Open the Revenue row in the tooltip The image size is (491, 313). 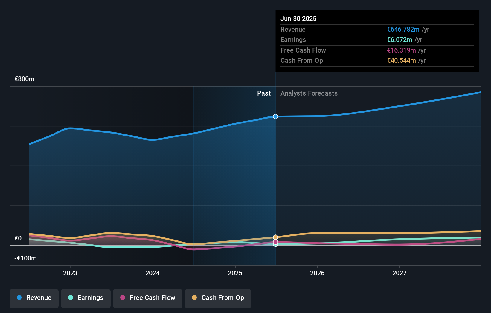[377, 30]
